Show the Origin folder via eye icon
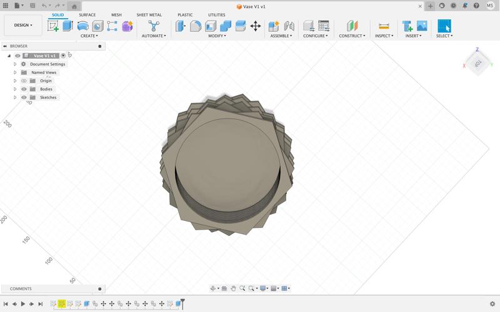 [24, 81]
